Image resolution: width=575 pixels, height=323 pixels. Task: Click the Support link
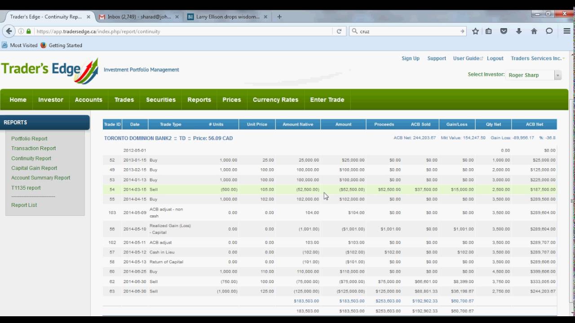coord(437,58)
